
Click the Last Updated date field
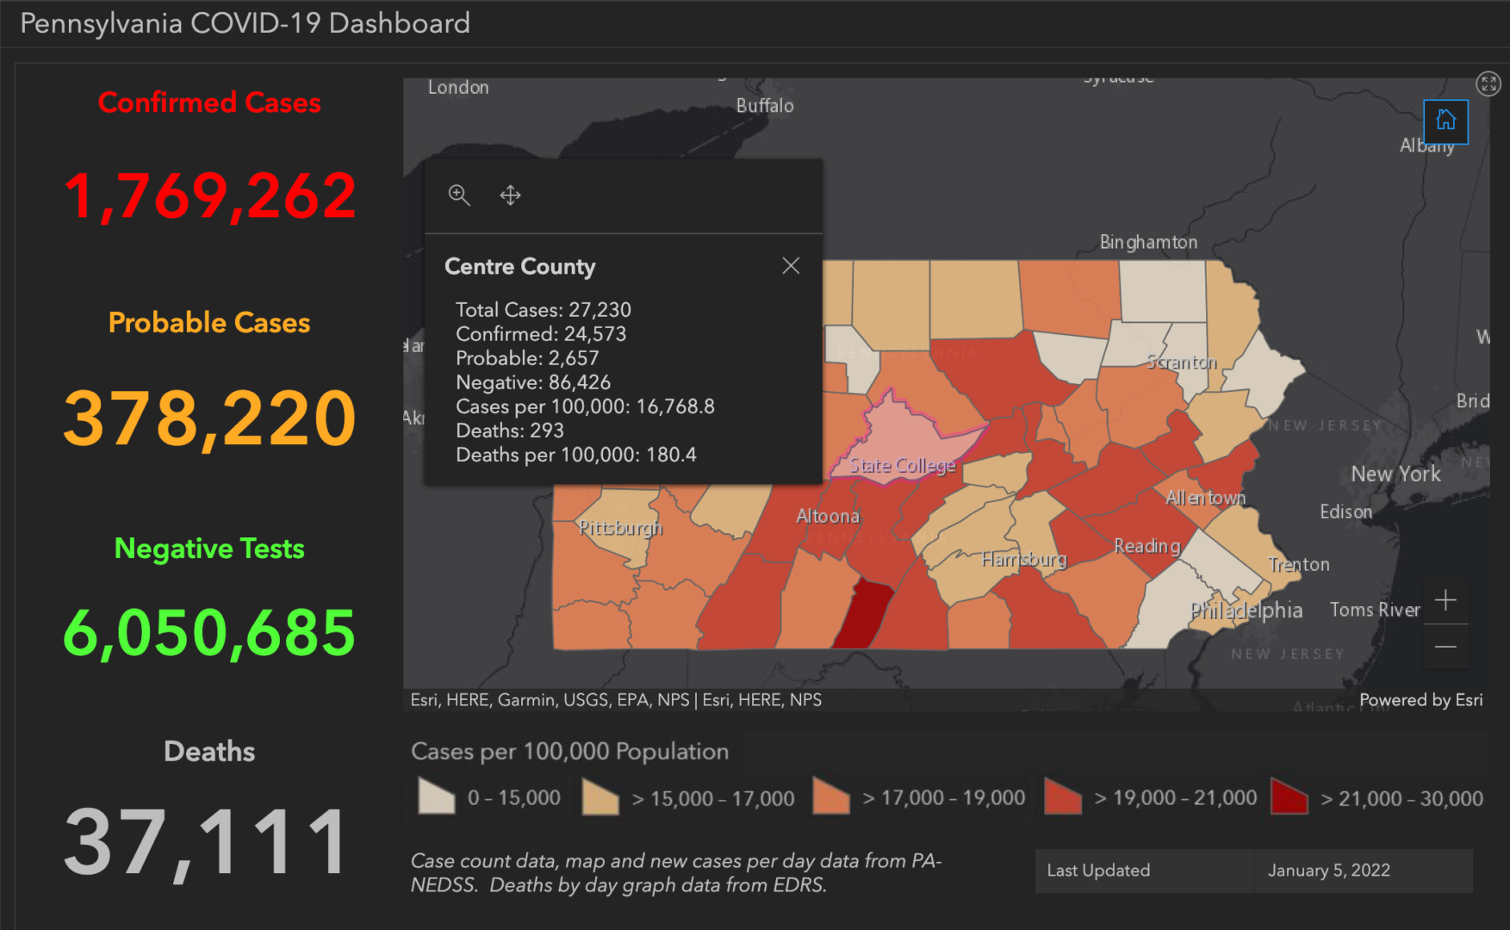pos(1329,871)
